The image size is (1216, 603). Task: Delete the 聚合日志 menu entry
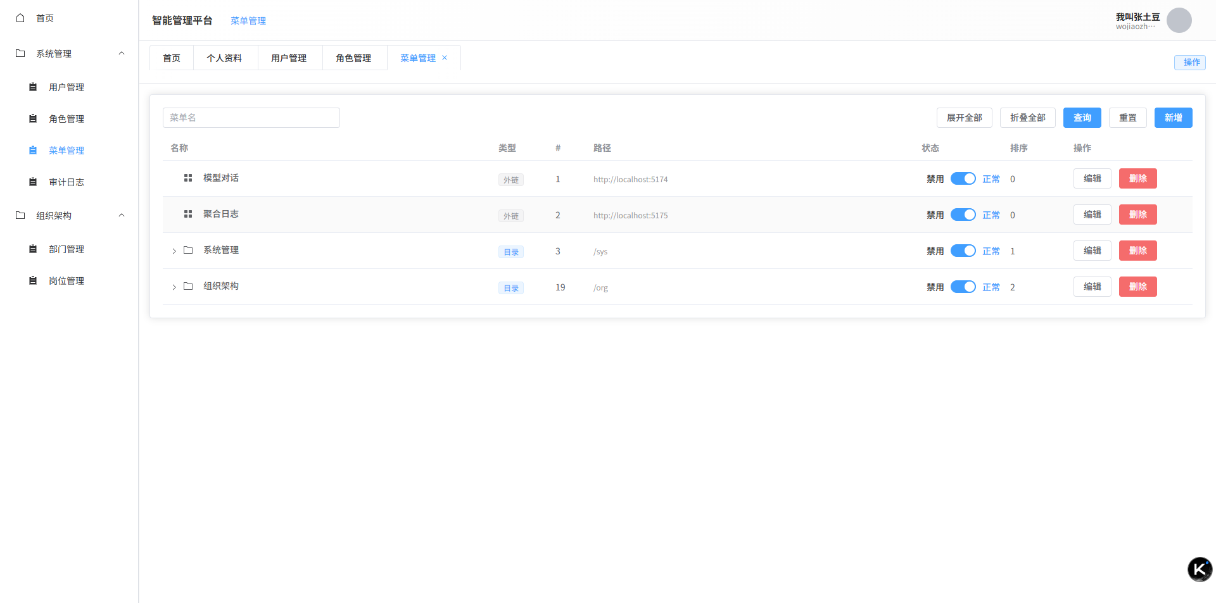click(1138, 214)
